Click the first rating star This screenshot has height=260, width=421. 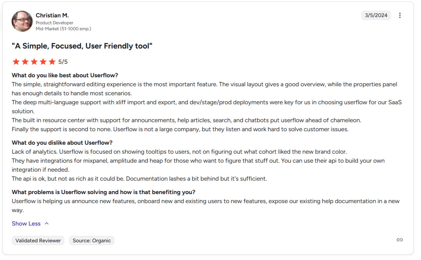(x=16, y=62)
